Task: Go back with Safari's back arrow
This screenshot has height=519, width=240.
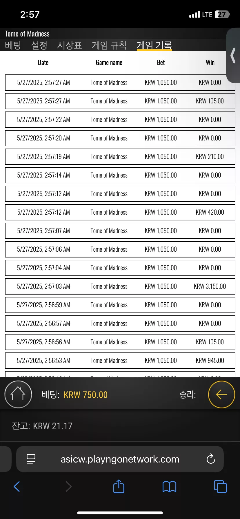Action: tap(17, 487)
